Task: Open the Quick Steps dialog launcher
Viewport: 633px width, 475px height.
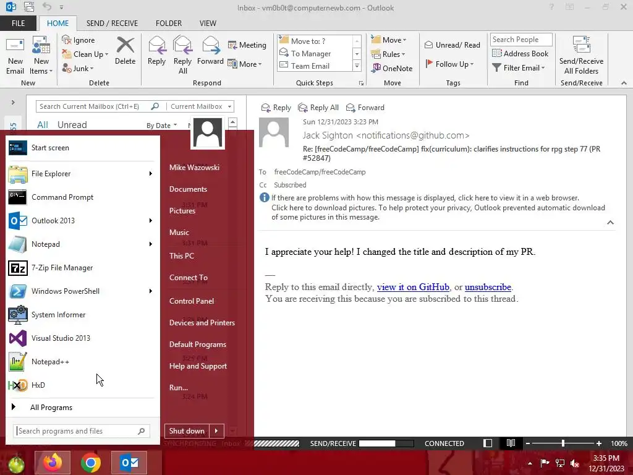Action: coord(361,83)
